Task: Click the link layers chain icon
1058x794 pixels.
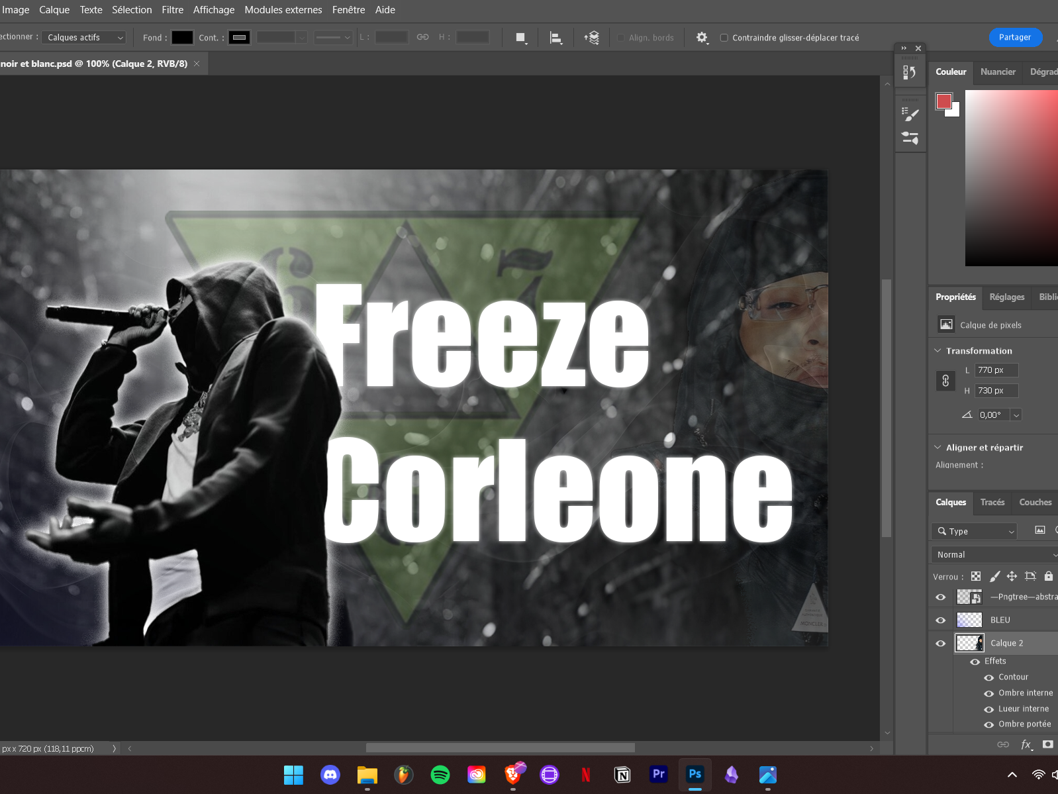Action: click(1003, 744)
